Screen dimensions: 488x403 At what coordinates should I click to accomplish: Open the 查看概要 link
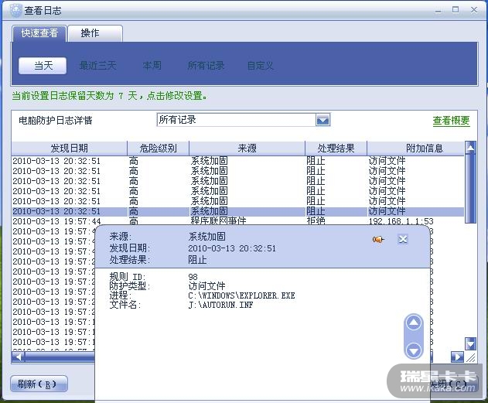coord(452,121)
